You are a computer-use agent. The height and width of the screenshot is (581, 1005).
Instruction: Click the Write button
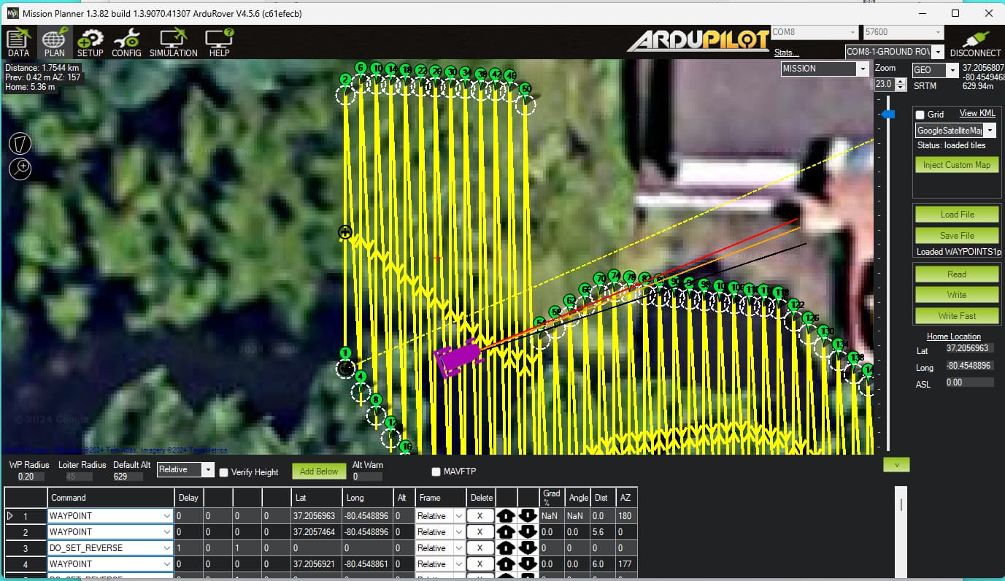[x=957, y=295]
